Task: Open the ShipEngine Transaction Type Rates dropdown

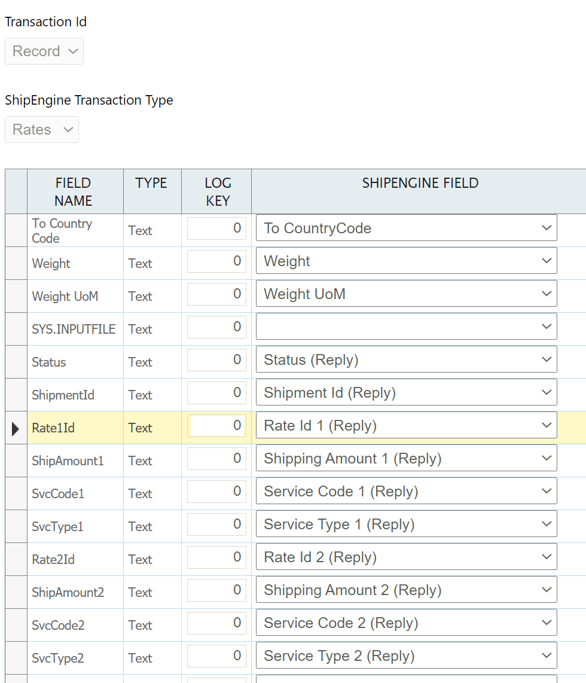Action: [42, 129]
